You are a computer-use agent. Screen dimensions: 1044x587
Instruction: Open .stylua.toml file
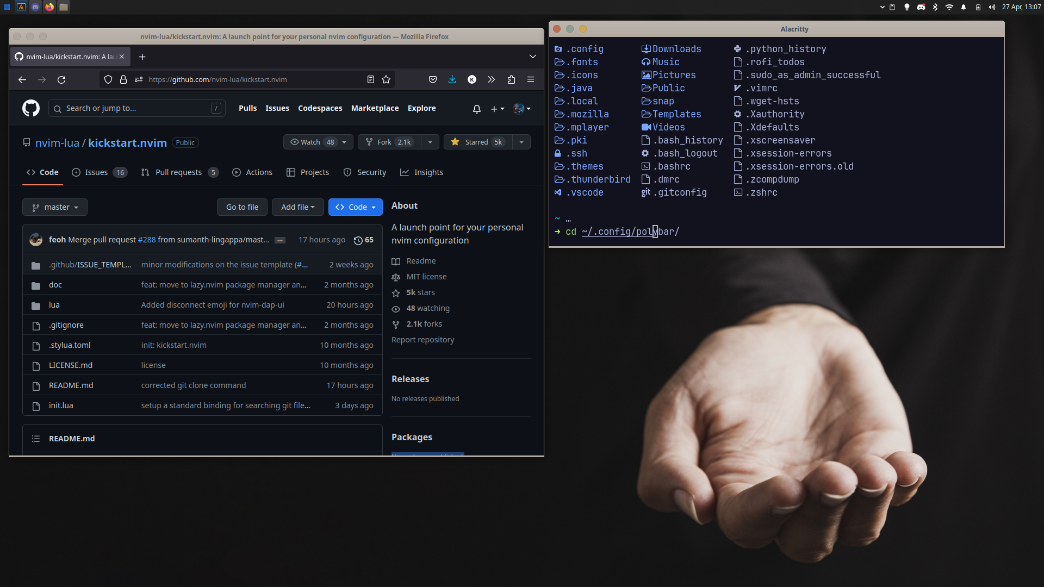70,345
